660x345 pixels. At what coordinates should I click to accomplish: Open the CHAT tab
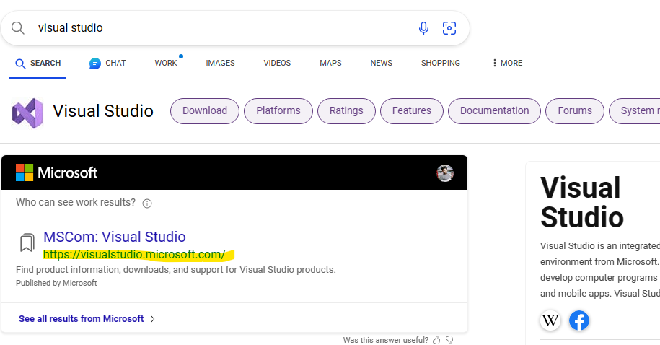[107, 64]
